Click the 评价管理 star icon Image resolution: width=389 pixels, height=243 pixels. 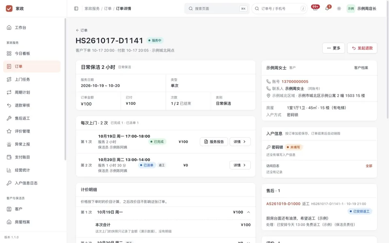click(9, 131)
